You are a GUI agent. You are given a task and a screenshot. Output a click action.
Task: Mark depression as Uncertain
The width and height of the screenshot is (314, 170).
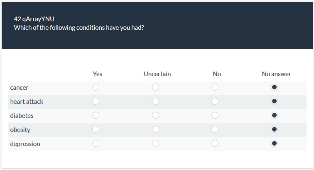[156, 144]
